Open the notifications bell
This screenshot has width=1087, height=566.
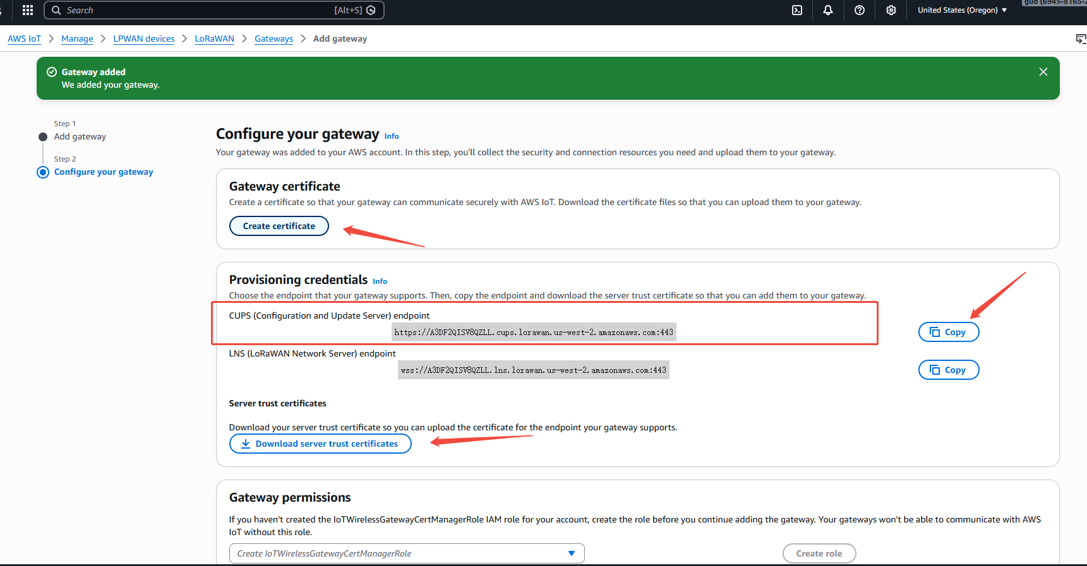coord(827,10)
